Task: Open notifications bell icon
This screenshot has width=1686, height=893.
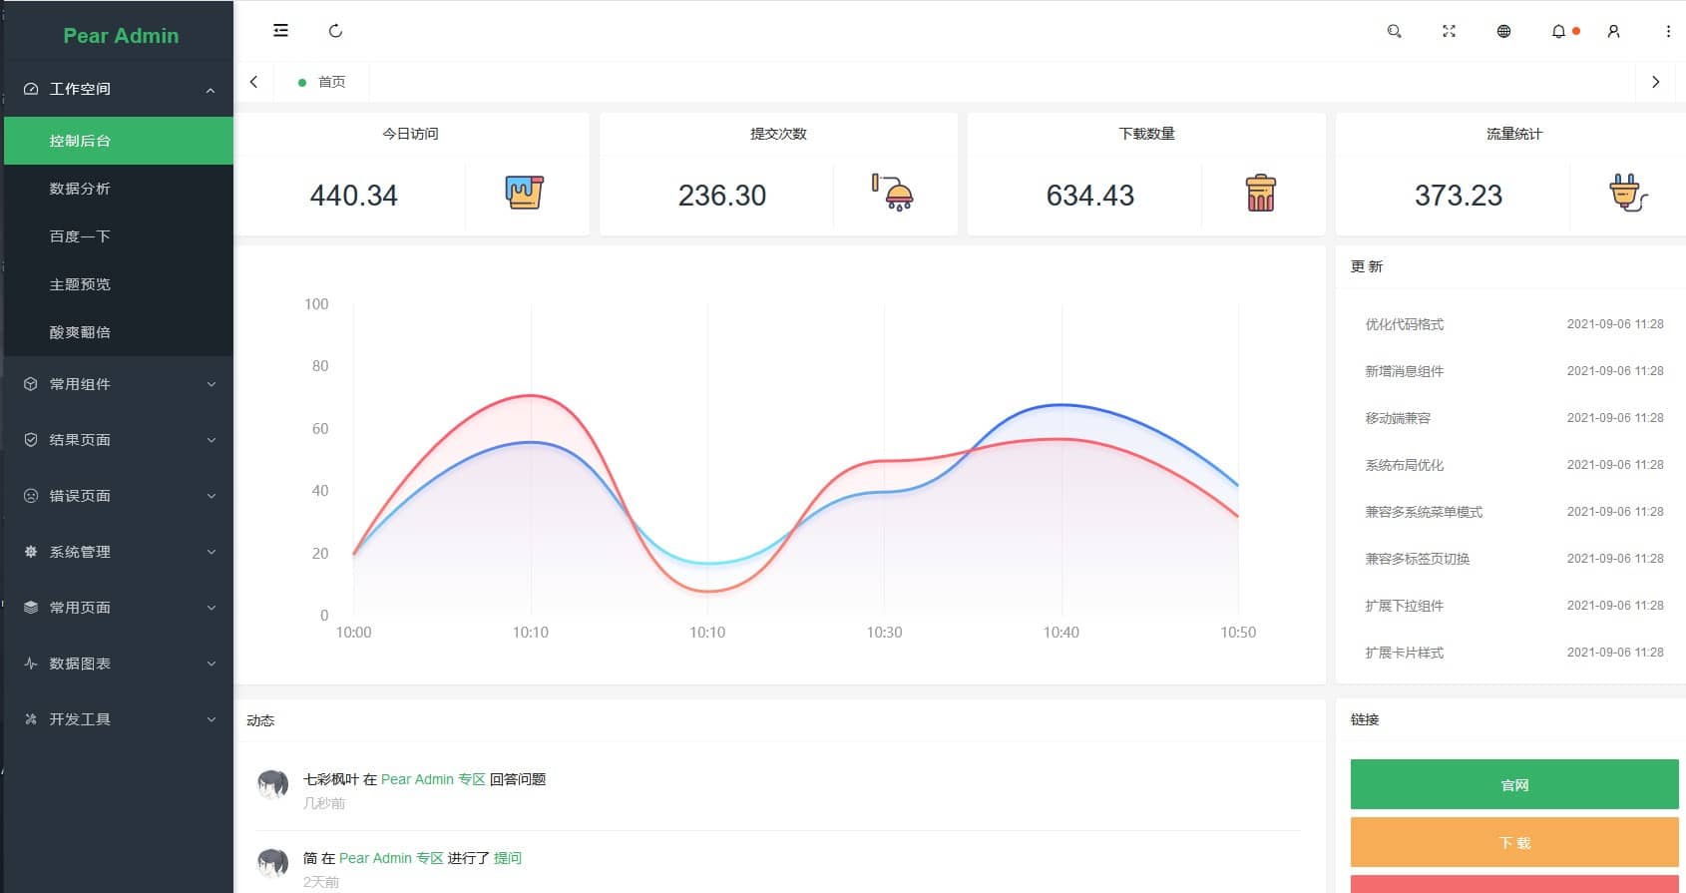Action: (1558, 31)
